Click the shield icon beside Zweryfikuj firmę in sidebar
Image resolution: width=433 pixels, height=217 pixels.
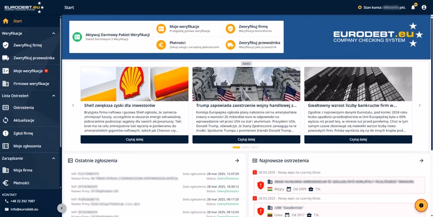(x=6, y=45)
